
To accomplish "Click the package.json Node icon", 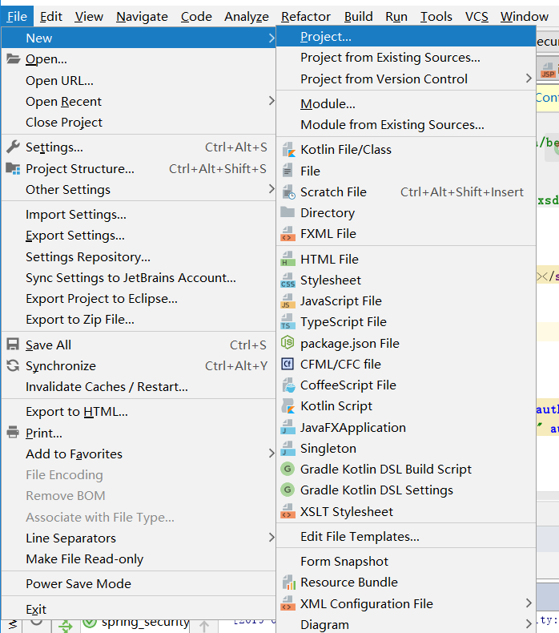I will tap(288, 343).
